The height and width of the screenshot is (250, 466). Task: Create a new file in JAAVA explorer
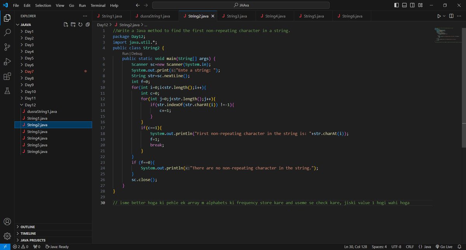(66, 24)
